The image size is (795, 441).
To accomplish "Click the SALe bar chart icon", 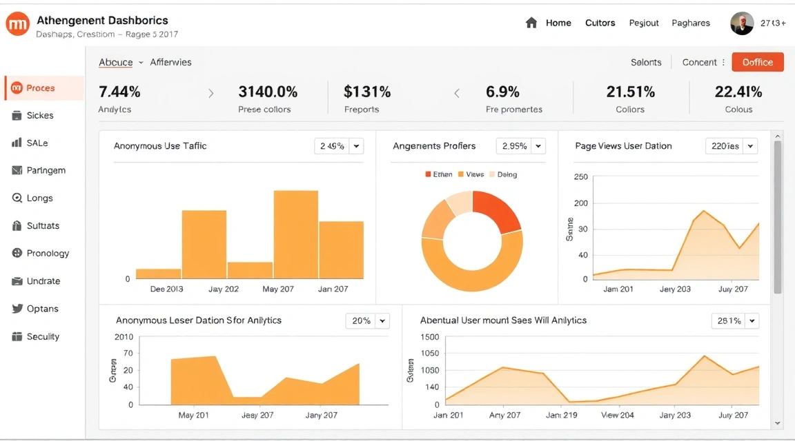I will click(17, 143).
